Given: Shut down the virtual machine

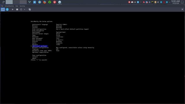Looking at the screenshot, I should (21, 10).
